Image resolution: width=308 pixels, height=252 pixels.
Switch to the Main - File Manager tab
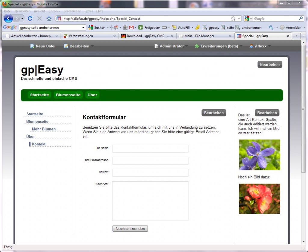pos(199,36)
